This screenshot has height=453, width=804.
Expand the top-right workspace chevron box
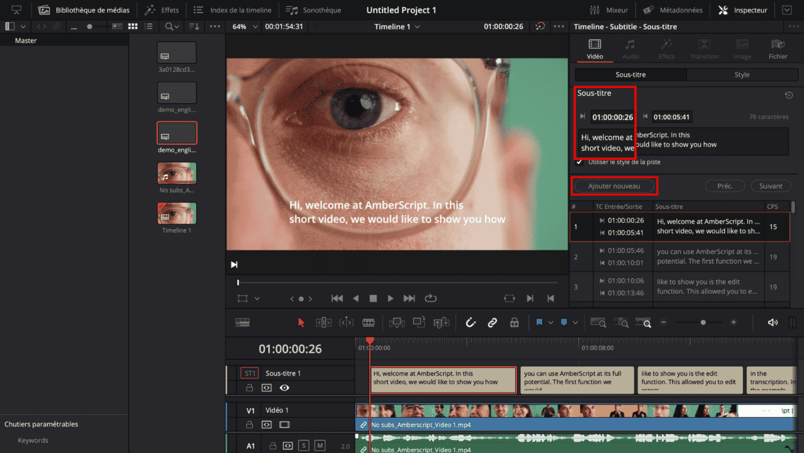787,10
